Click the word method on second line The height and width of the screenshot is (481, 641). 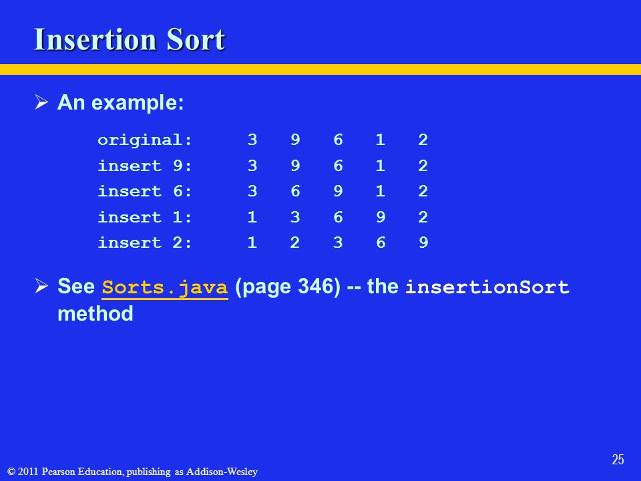pyautogui.click(x=95, y=314)
